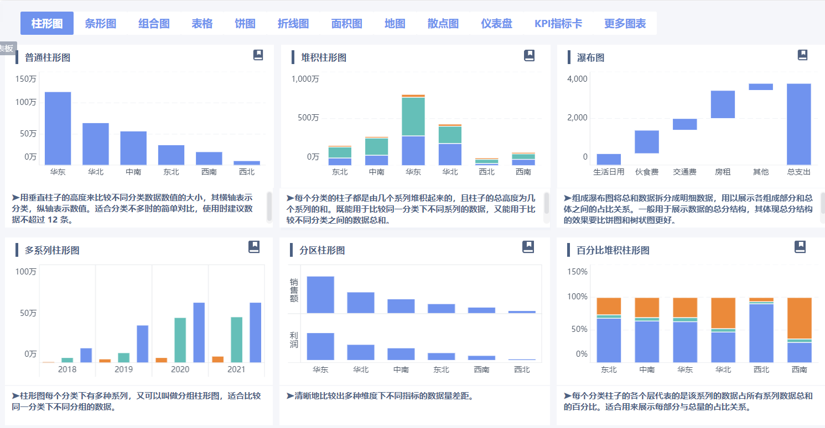Image resolution: width=825 pixels, height=428 pixels.
Task: Open the KPI指标卡 tab
Action: coord(559,24)
